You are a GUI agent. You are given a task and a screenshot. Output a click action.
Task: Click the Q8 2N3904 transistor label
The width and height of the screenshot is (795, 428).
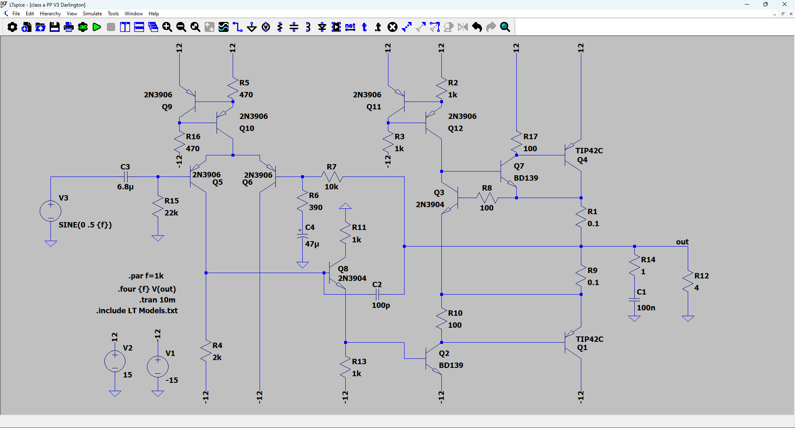tap(352, 278)
